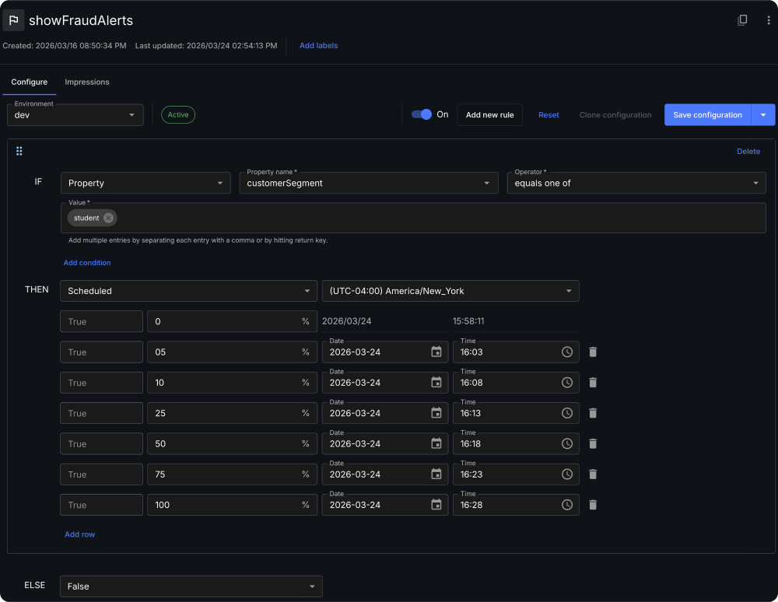
Task: Open calendar picker for the 16:28 row
Action: coord(436,505)
